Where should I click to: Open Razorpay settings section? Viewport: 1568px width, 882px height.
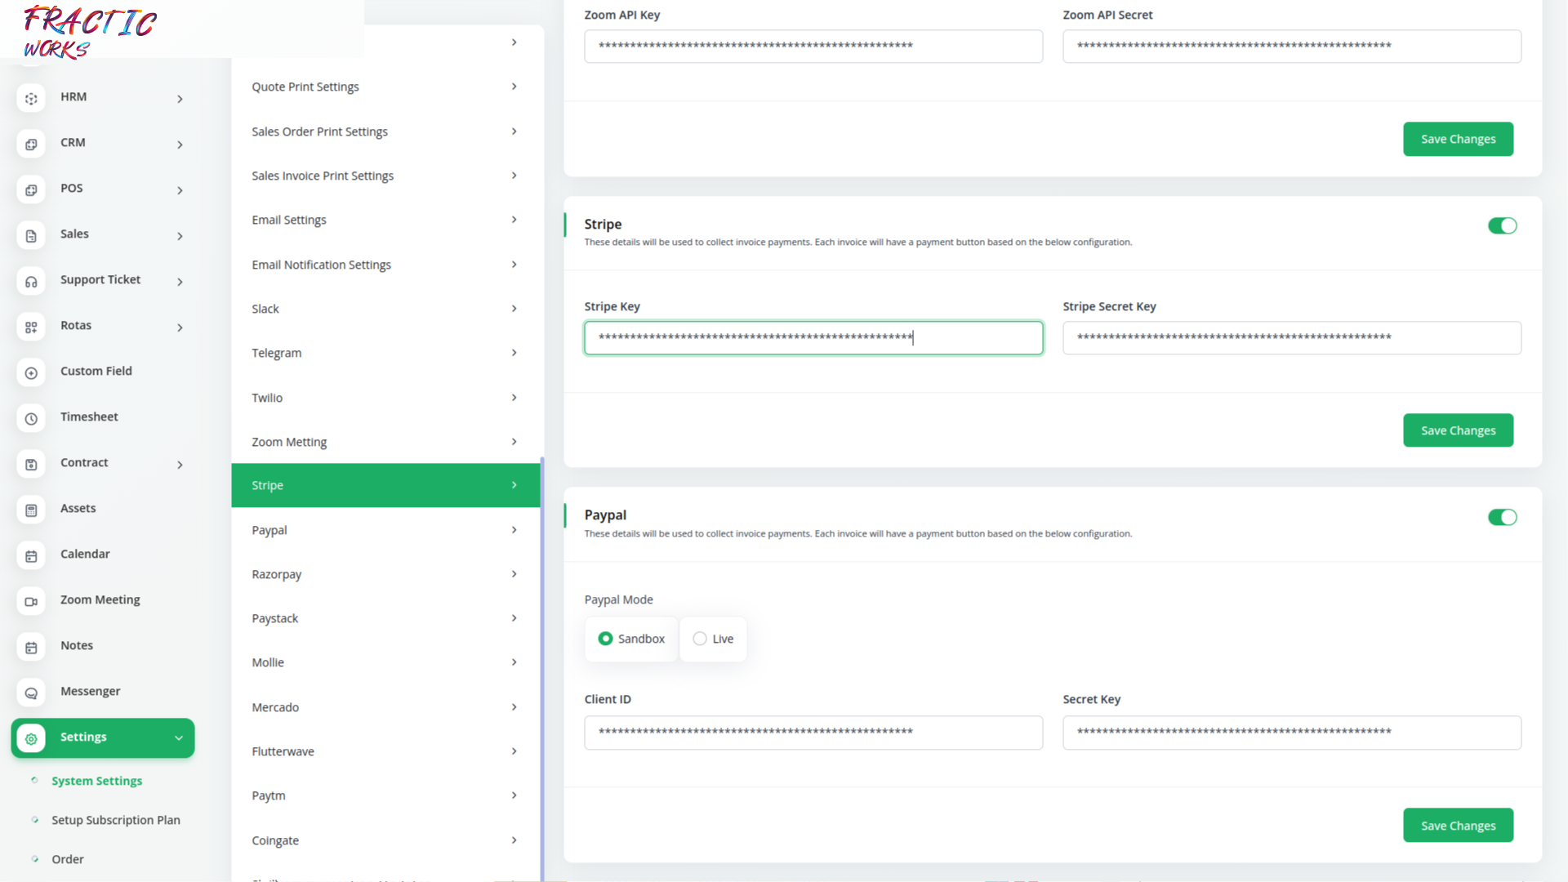tap(385, 574)
